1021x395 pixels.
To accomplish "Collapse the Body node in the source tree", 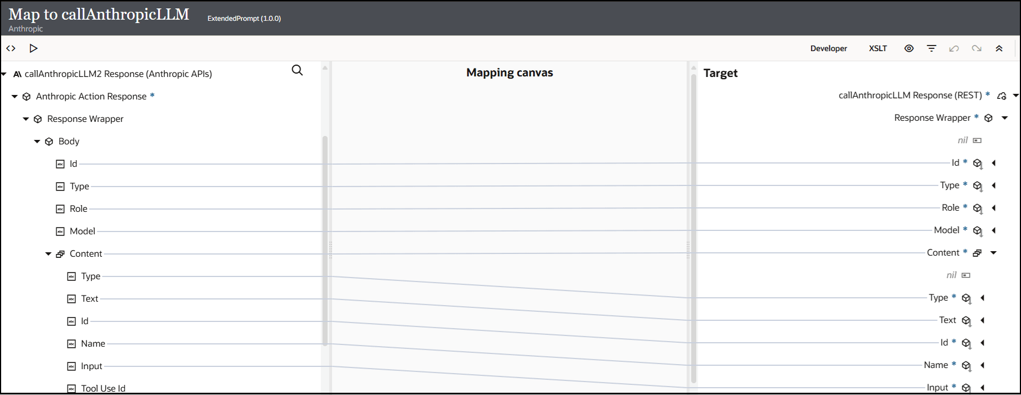I will (37, 141).
